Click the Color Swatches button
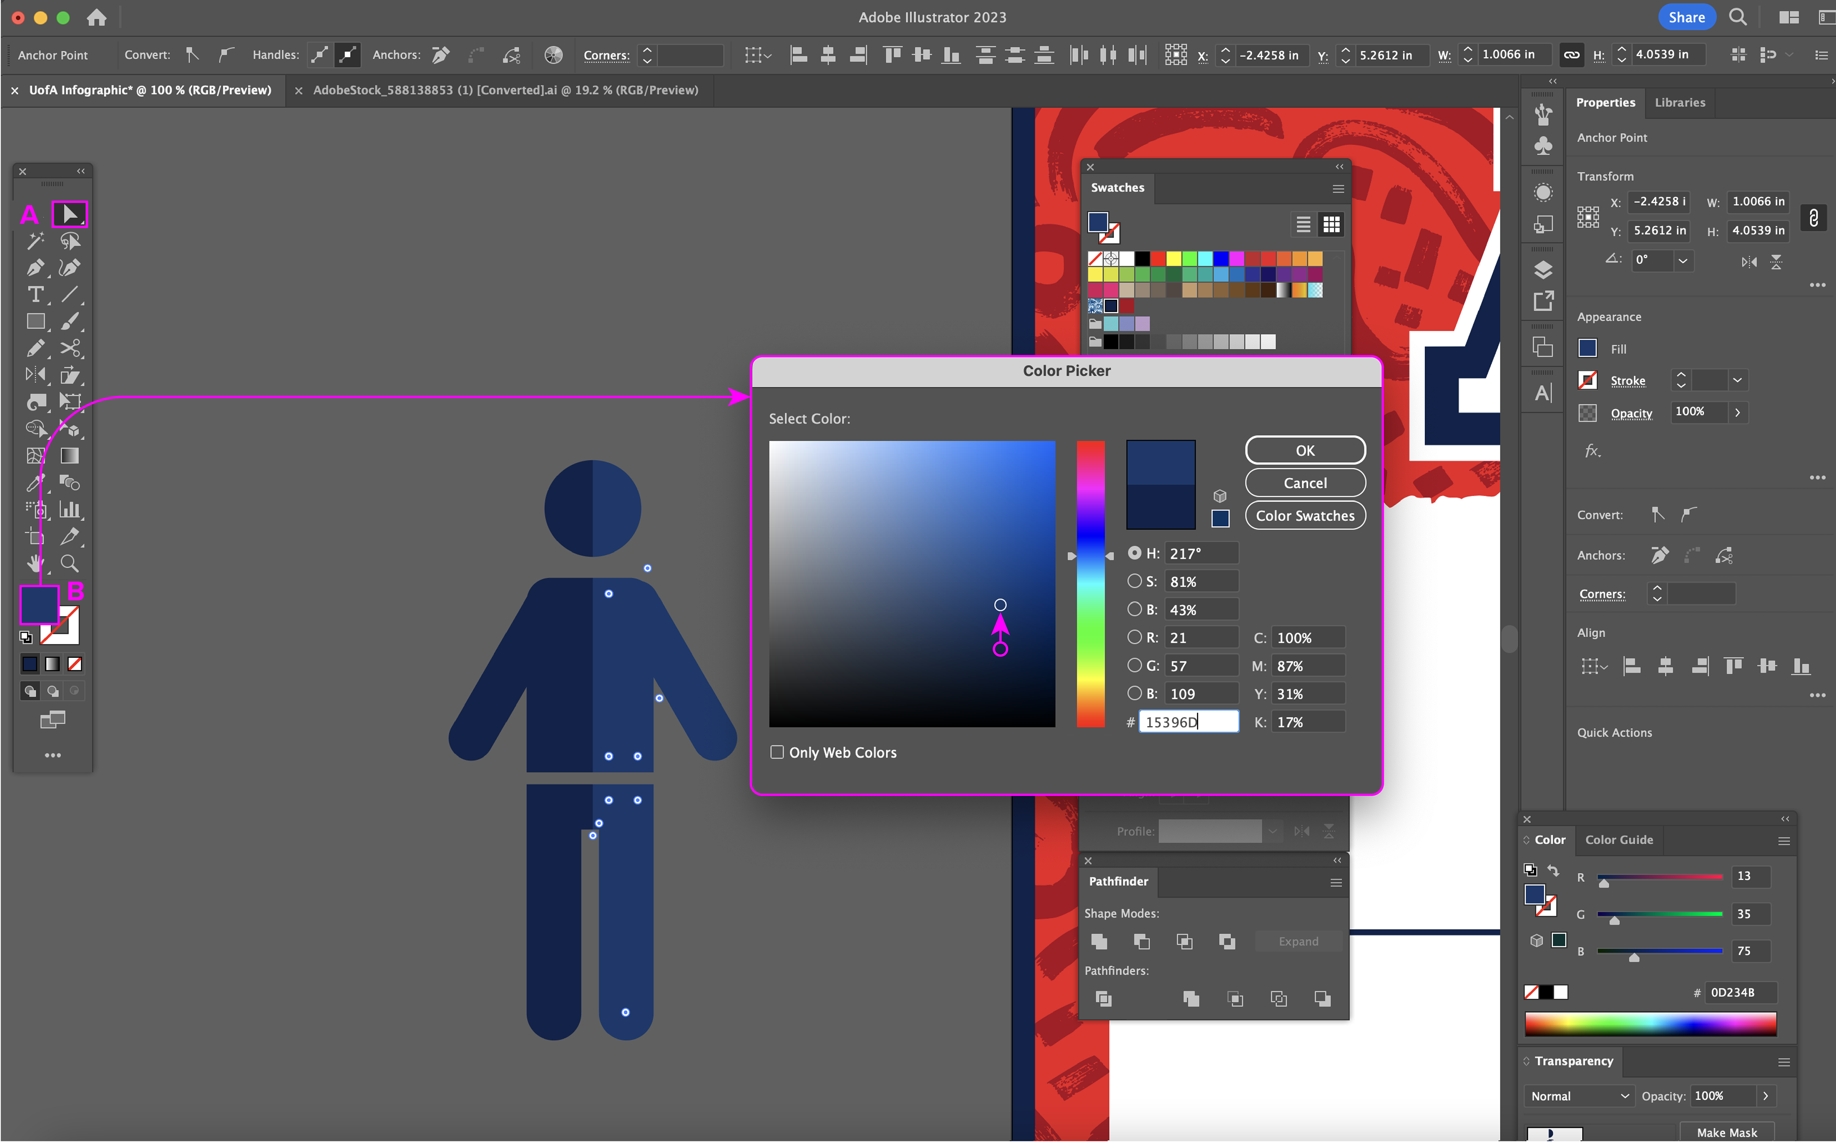Viewport: 1836px width, 1142px height. coord(1304,516)
